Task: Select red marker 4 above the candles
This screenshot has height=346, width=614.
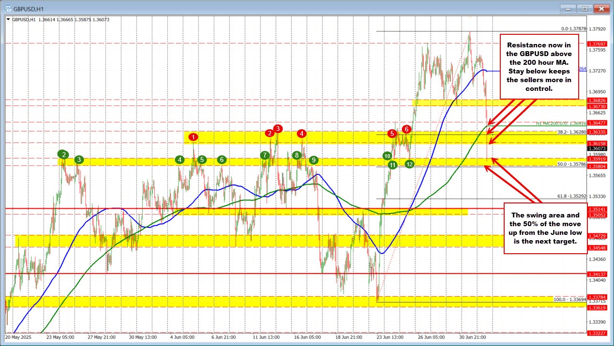Action: pos(301,133)
